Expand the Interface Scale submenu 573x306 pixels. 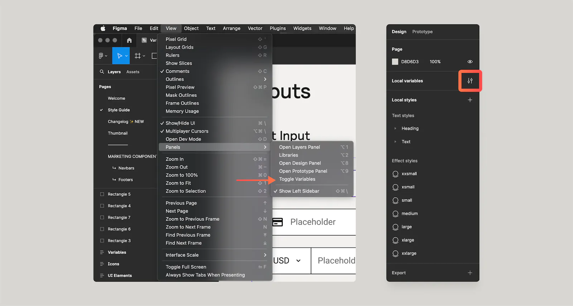[215, 255]
